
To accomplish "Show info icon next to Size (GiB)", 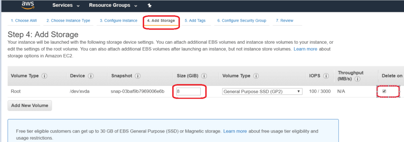I will (x=204, y=76).
